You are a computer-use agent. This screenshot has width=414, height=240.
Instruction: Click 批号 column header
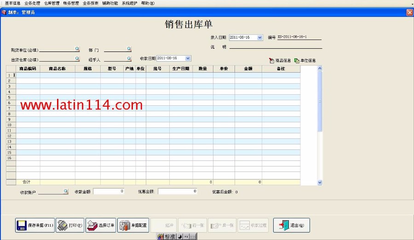(158, 69)
